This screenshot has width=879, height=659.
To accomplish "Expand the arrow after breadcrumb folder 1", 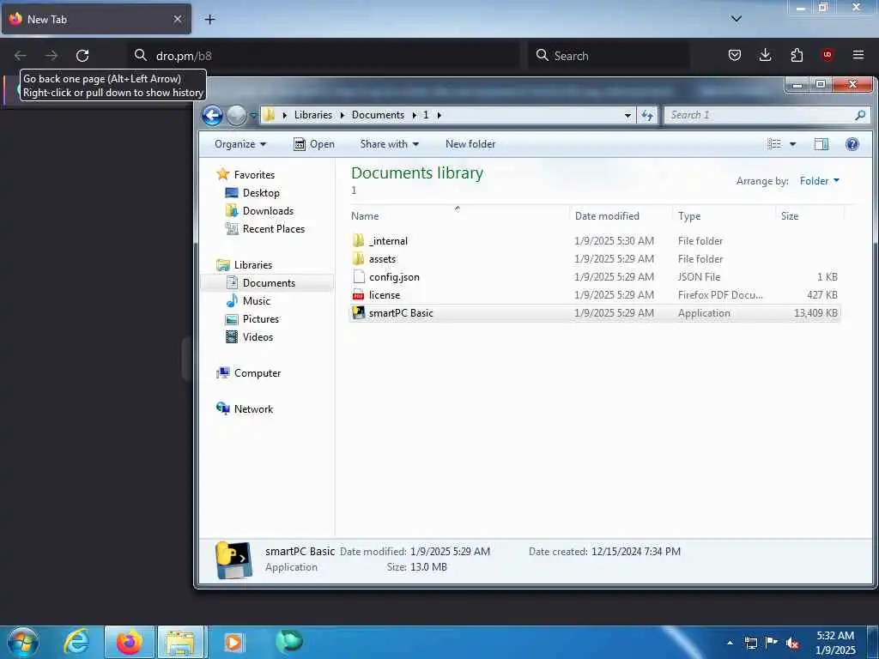I will [x=439, y=115].
